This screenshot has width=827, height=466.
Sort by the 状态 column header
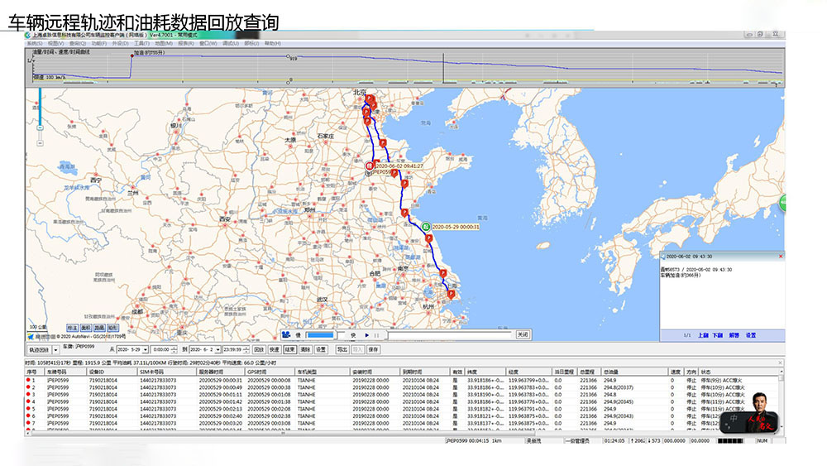739,372
